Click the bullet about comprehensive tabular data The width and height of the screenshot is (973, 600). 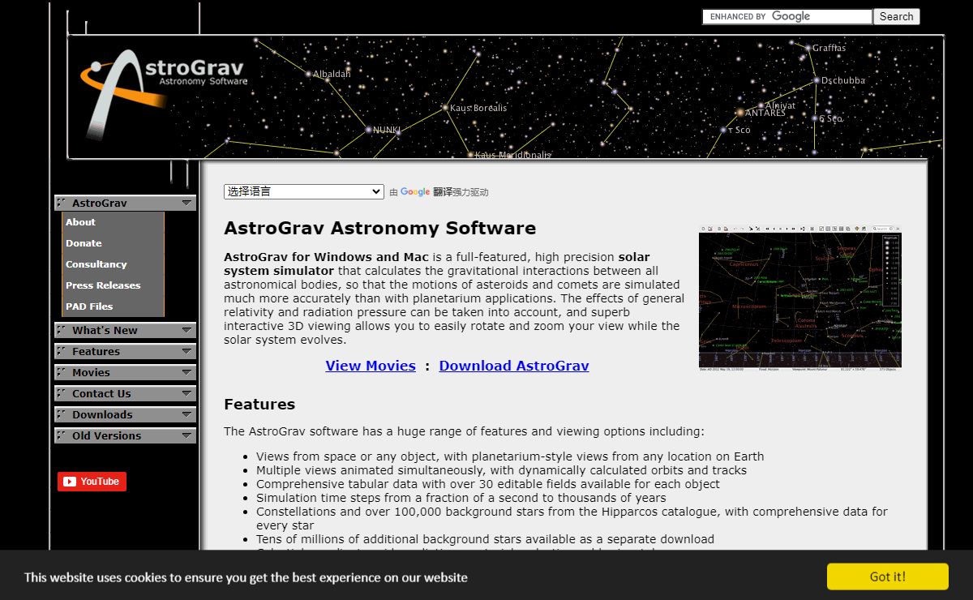[x=488, y=484]
